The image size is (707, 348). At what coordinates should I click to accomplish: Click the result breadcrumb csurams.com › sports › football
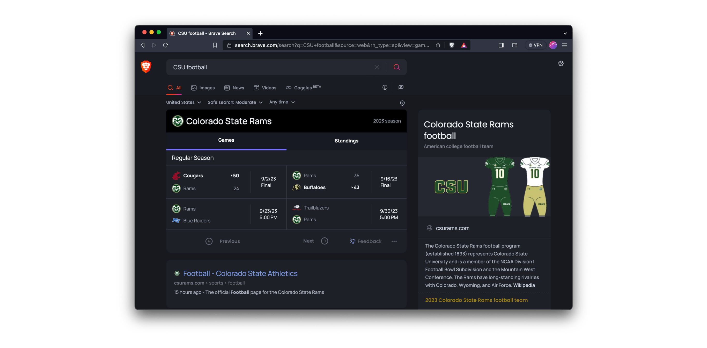pos(209,283)
